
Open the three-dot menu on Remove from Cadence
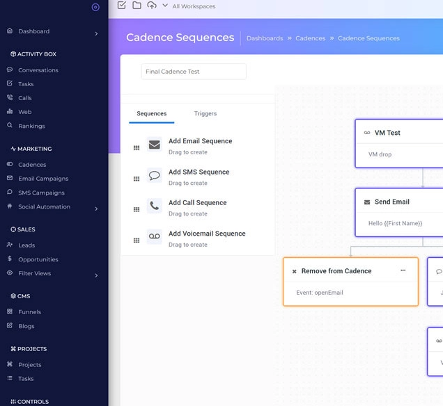tap(403, 270)
